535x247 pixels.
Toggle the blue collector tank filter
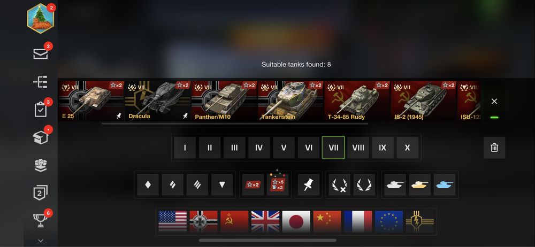click(444, 184)
